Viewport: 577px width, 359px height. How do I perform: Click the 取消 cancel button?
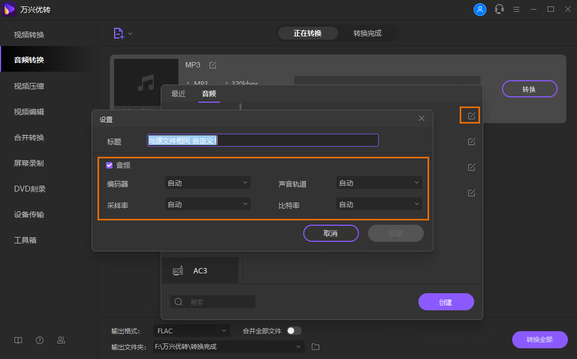coord(331,233)
